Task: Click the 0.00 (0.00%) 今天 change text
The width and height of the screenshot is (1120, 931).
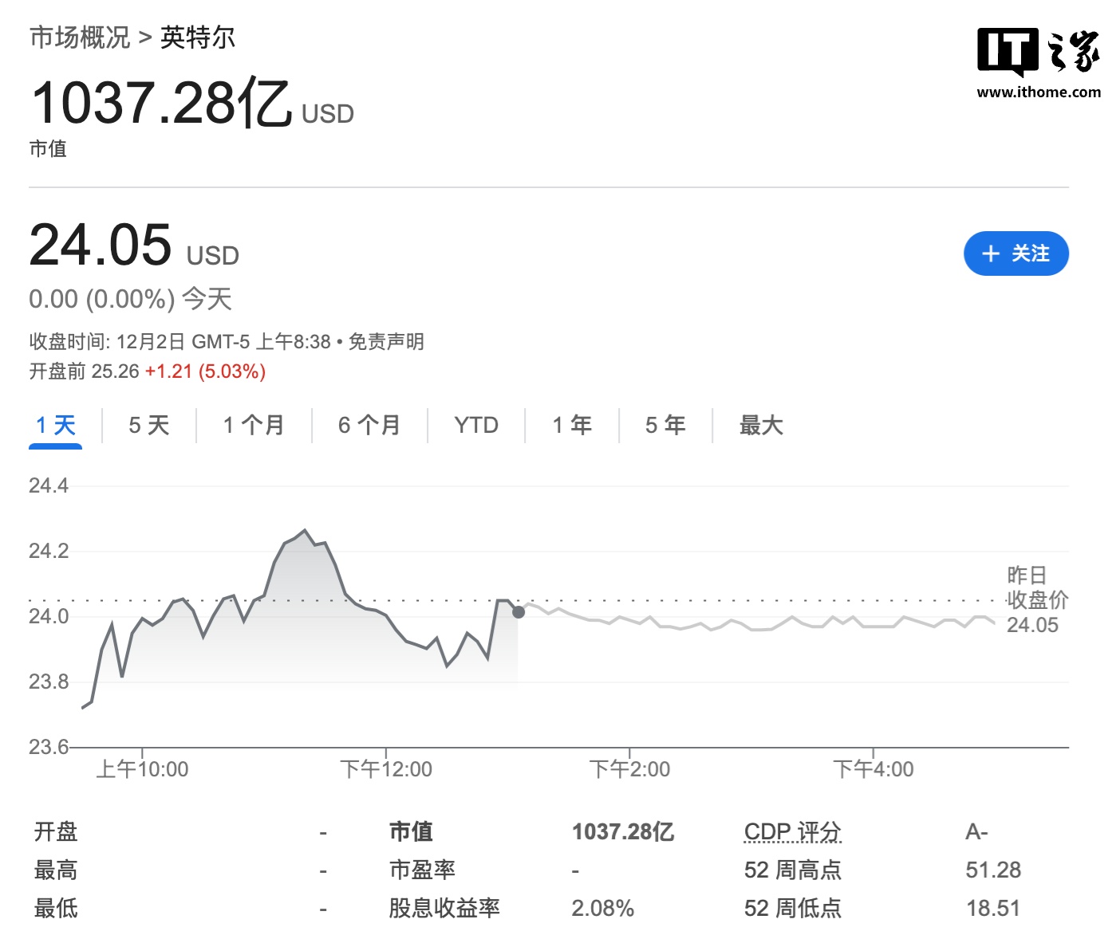Action: 131,300
